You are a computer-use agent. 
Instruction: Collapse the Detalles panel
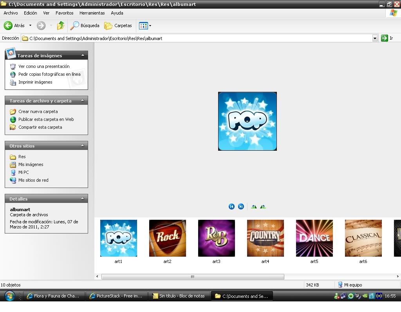83,199
